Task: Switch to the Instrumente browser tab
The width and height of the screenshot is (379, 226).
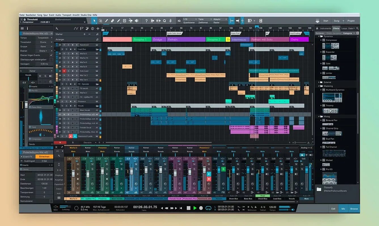Action: (x=325, y=28)
